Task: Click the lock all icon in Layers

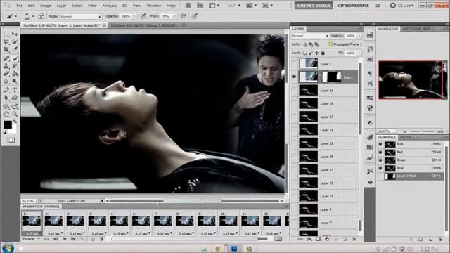Action: click(323, 53)
